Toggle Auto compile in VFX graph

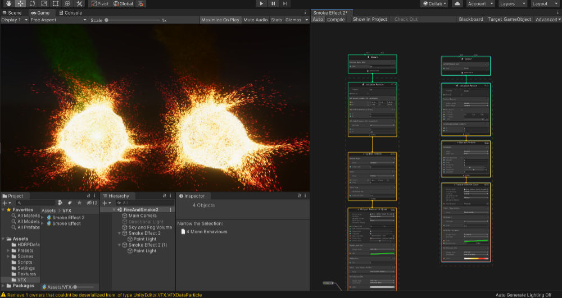(x=318, y=19)
